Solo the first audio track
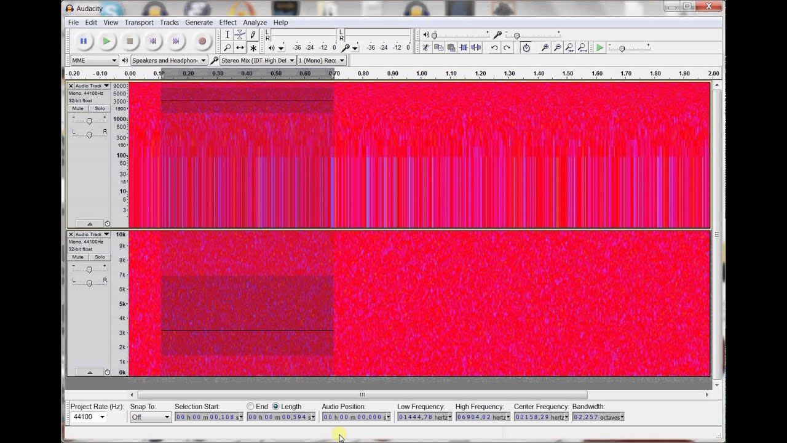Image resolution: width=787 pixels, height=443 pixels. (100, 108)
